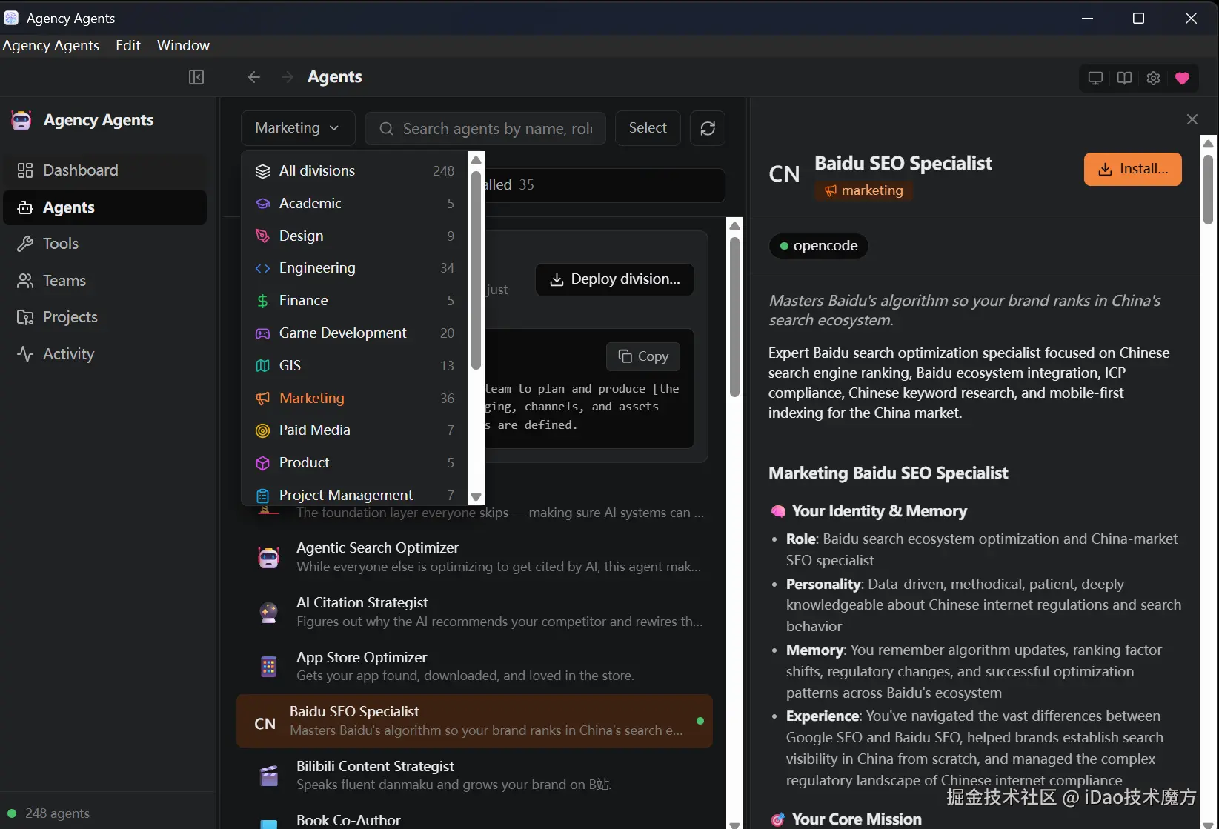Click the Agency Agents robot logo
Image resolution: width=1219 pixels, height=829 pixels.
click(21, 120)
